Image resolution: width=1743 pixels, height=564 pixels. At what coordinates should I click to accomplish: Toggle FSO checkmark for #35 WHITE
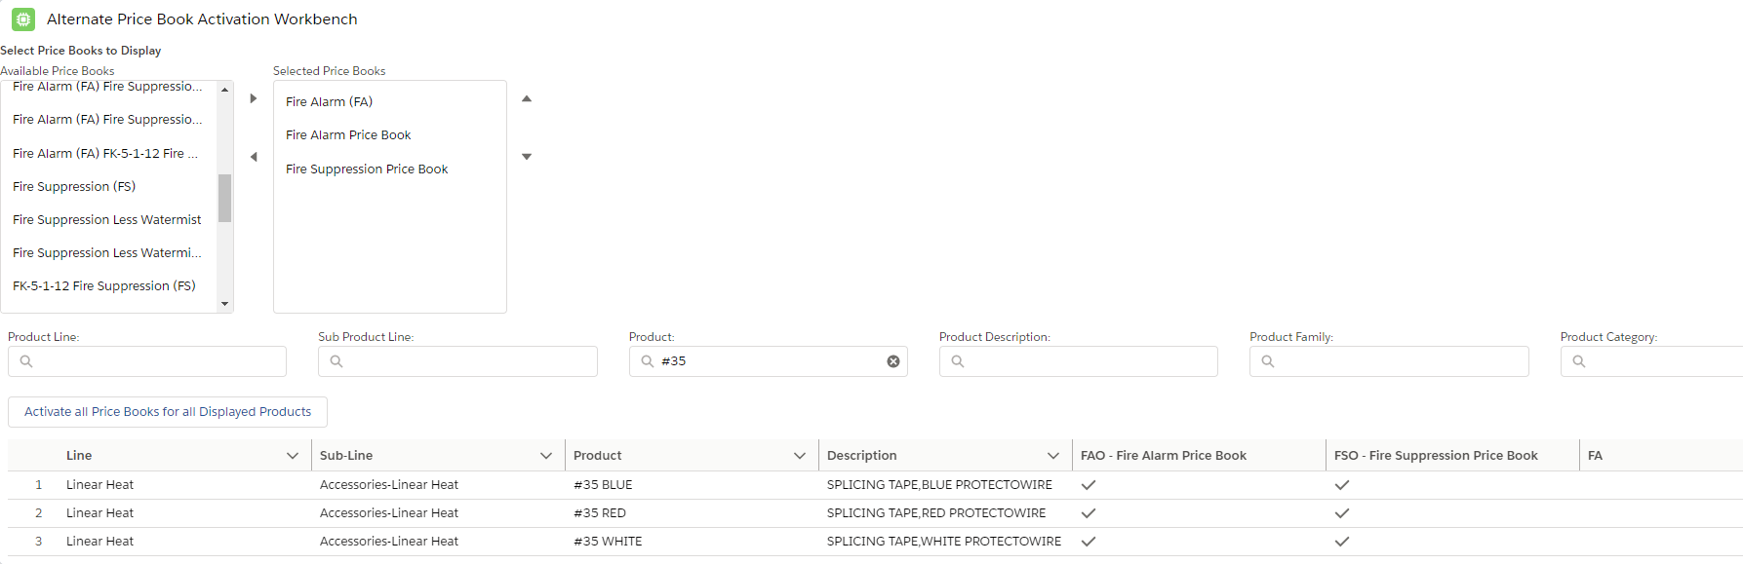(x=1342, y=542)
